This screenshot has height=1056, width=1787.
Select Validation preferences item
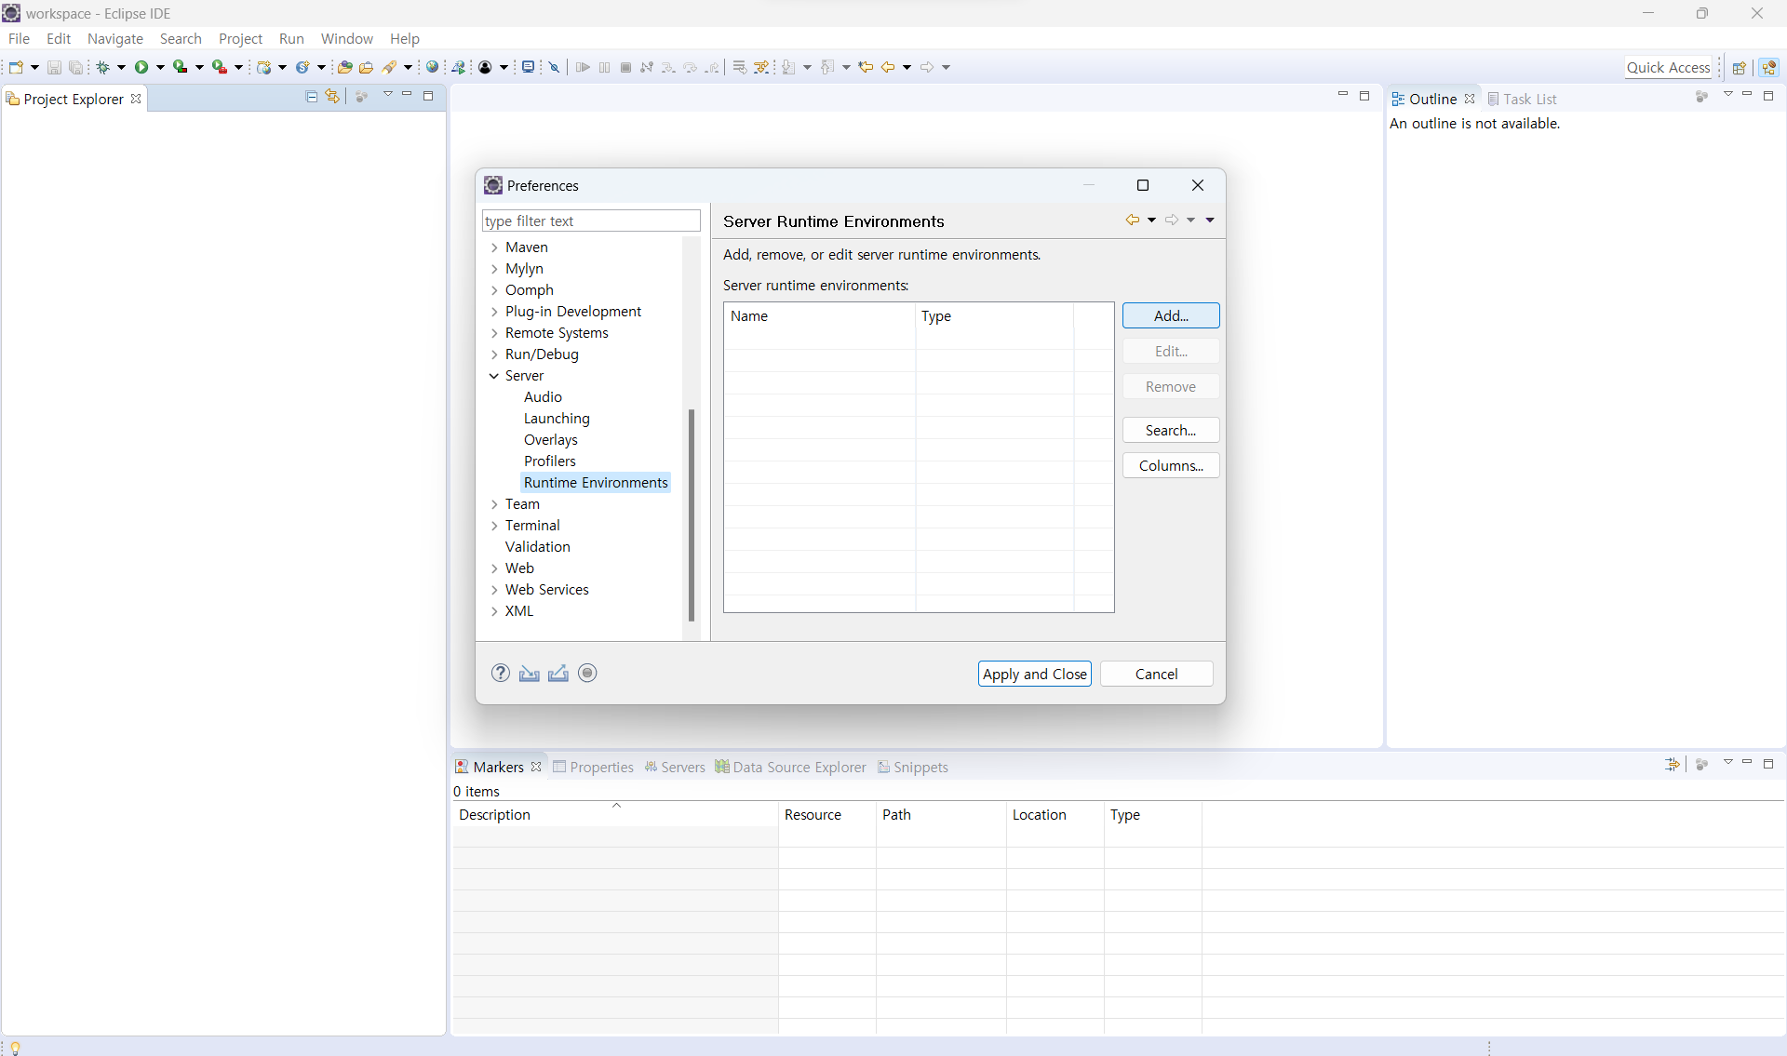(x=538, y=547)
